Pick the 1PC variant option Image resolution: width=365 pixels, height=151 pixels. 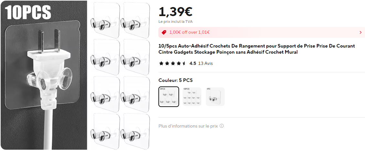pyautogui.click(x=215, y=97)
